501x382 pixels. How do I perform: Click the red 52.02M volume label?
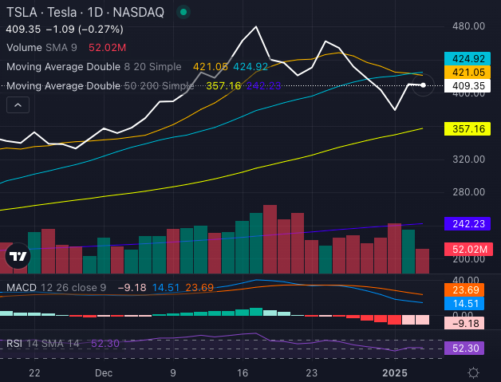pos(467,250)
